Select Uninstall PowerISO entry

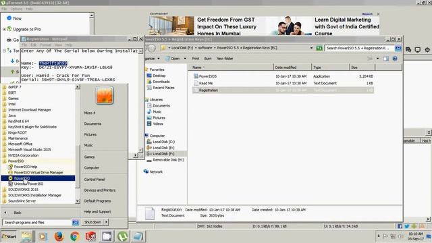pos(28,184)
